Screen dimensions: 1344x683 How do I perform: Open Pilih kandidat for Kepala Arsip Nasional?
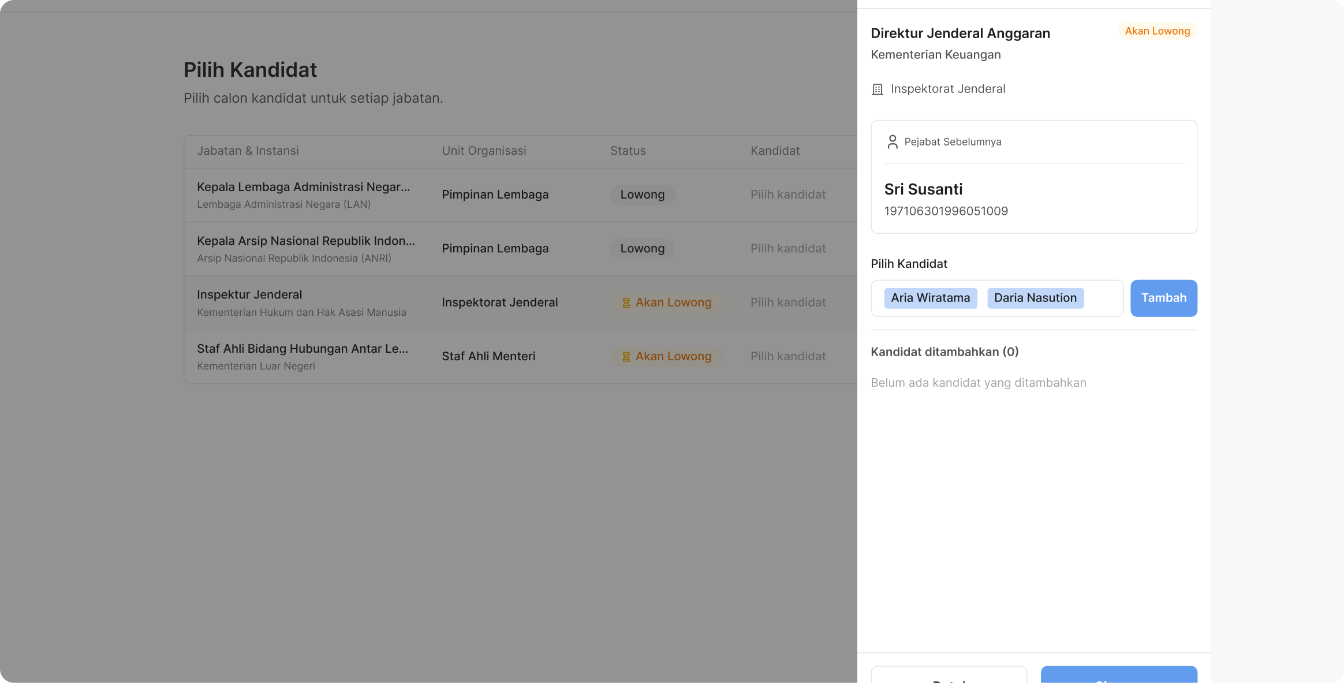tap(787, 248)
